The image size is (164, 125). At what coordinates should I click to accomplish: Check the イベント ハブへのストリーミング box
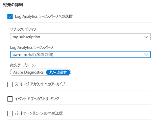(10, 99)
